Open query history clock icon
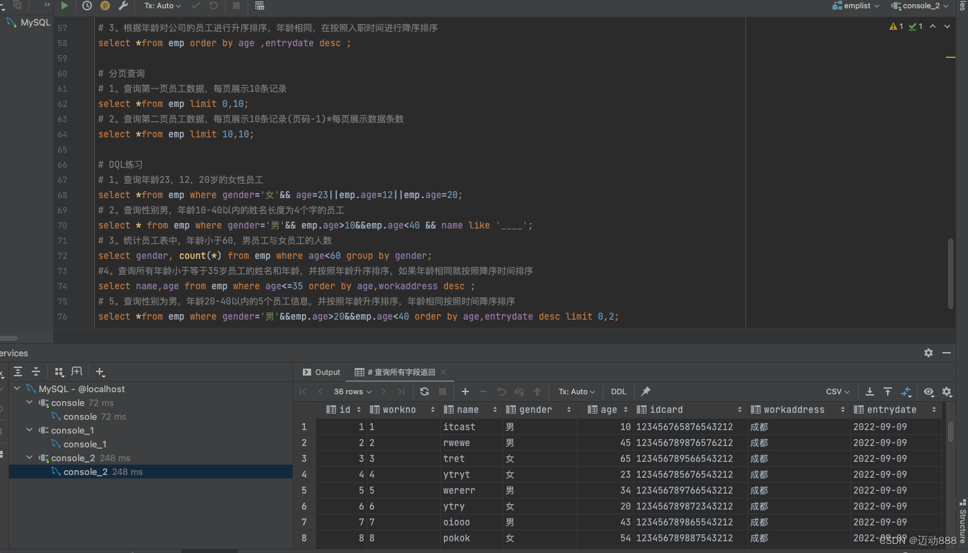Image resolution: width=968 pixels, height=553 pixels. tap(86, 6)
